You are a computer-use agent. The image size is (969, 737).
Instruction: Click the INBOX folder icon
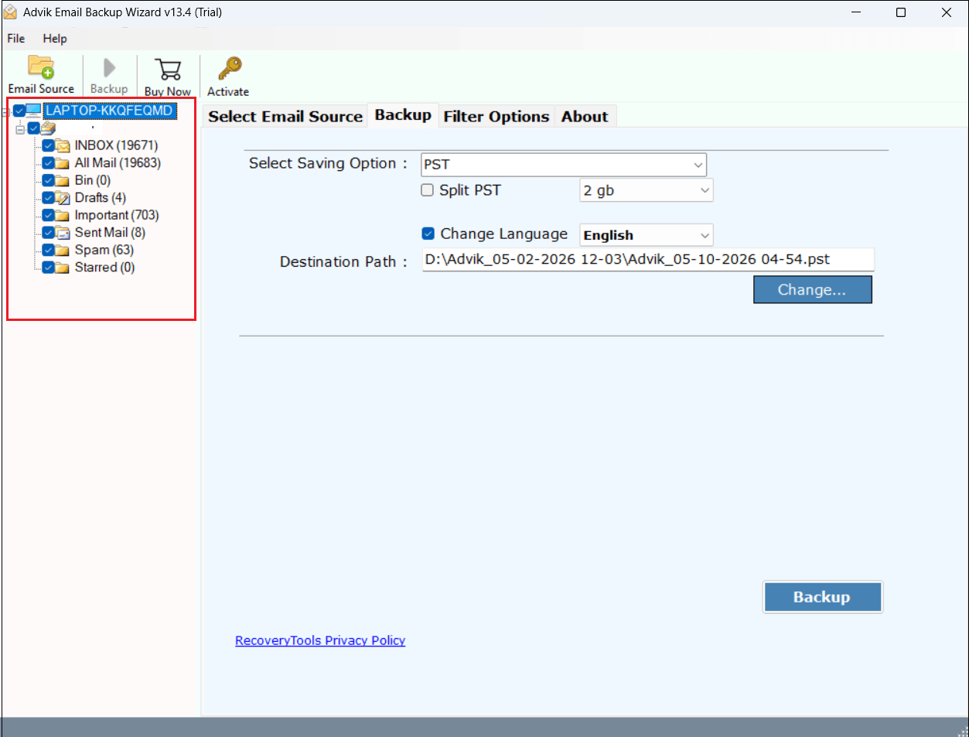pyautogui.click(x=63, y=145)
